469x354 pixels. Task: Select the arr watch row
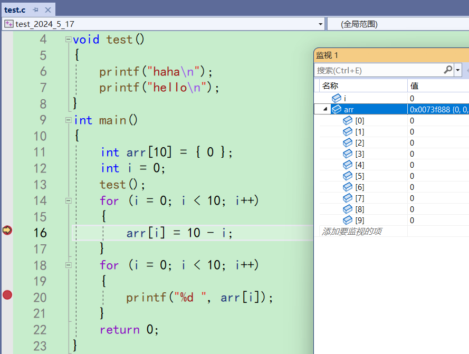(x=391, y=109)
